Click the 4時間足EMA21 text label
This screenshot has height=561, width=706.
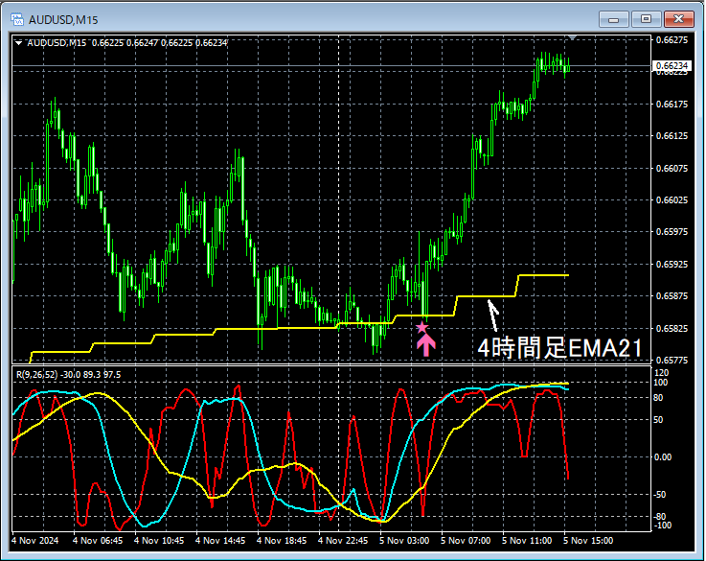coord(560,348)
